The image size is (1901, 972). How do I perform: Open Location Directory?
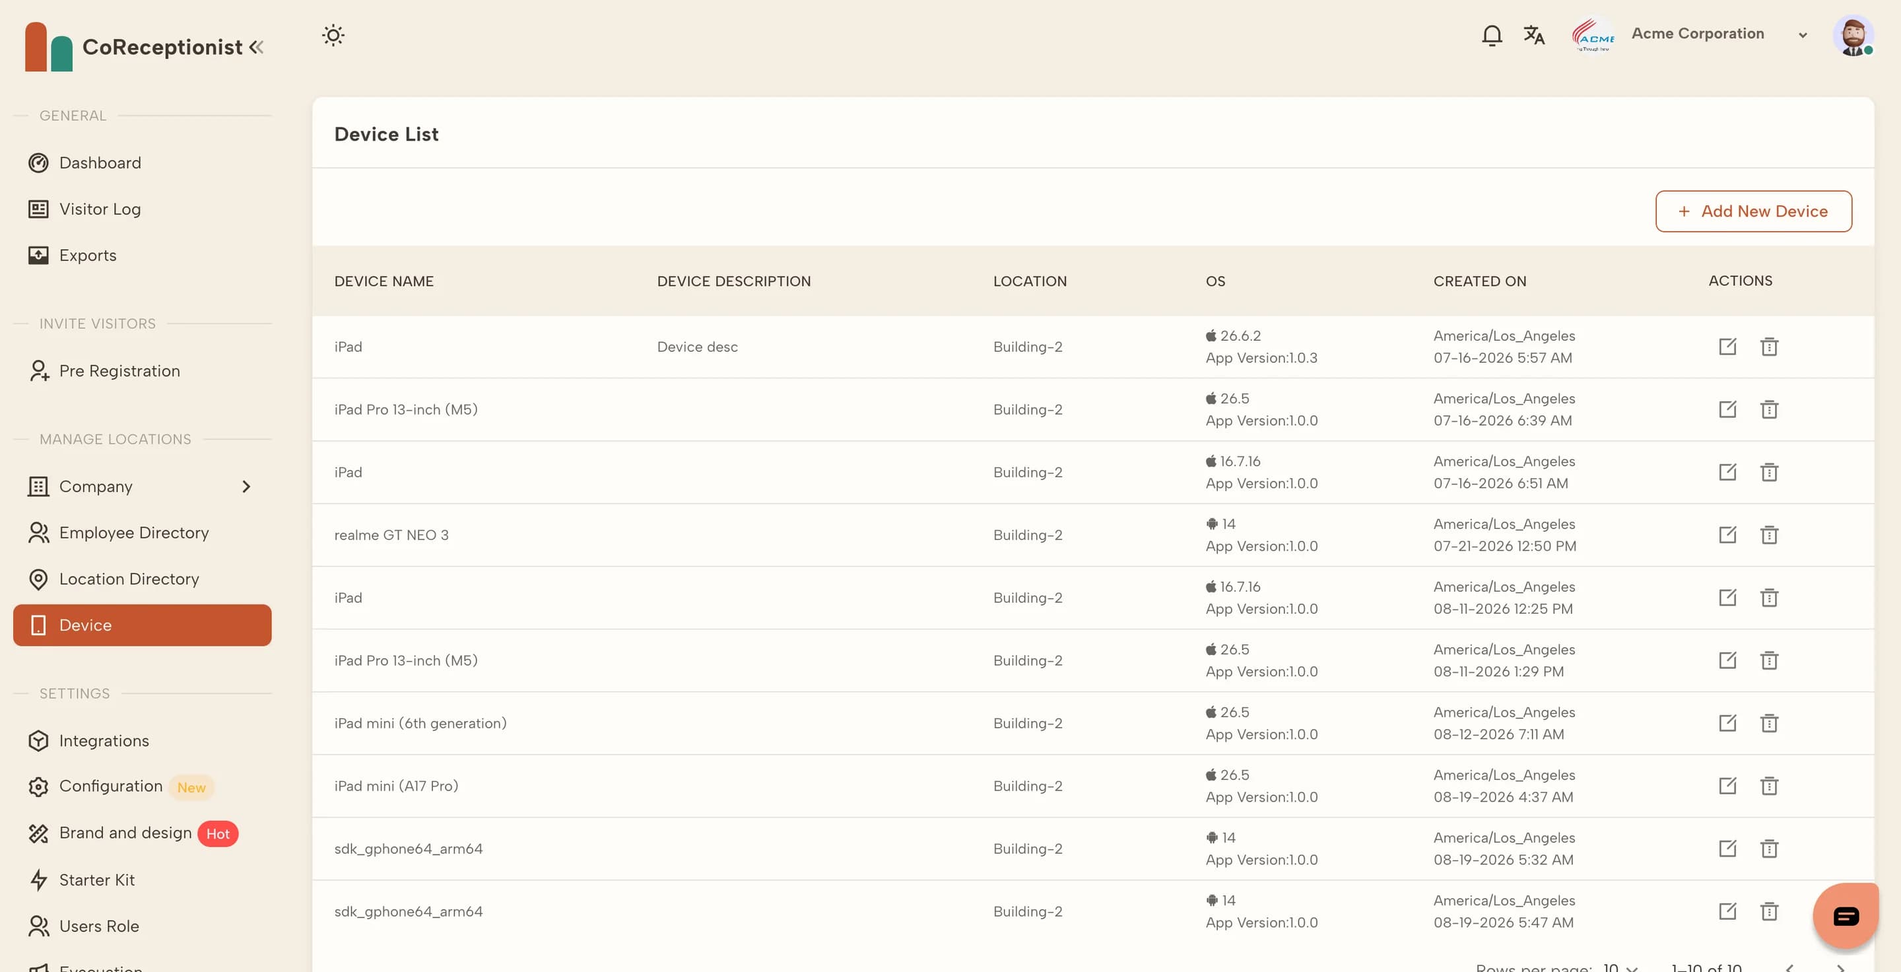click(143, 578)
